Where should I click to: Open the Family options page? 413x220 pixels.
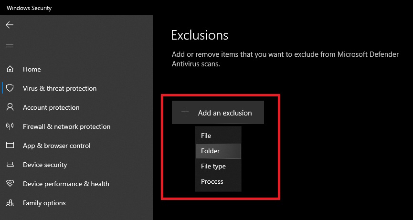point(44,203)
